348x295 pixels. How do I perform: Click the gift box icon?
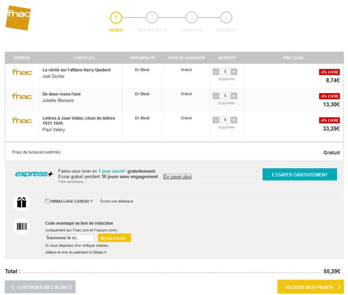22,202
